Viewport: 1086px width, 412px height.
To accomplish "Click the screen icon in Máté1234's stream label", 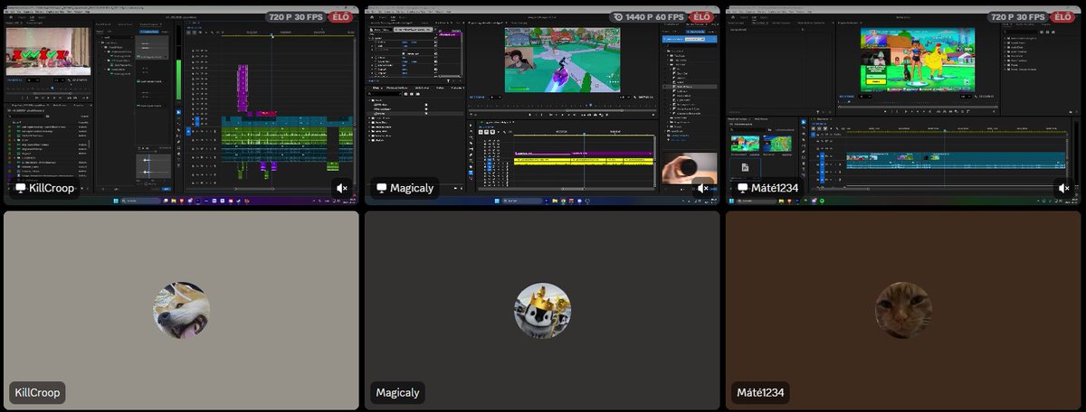I will click(743, 188).
